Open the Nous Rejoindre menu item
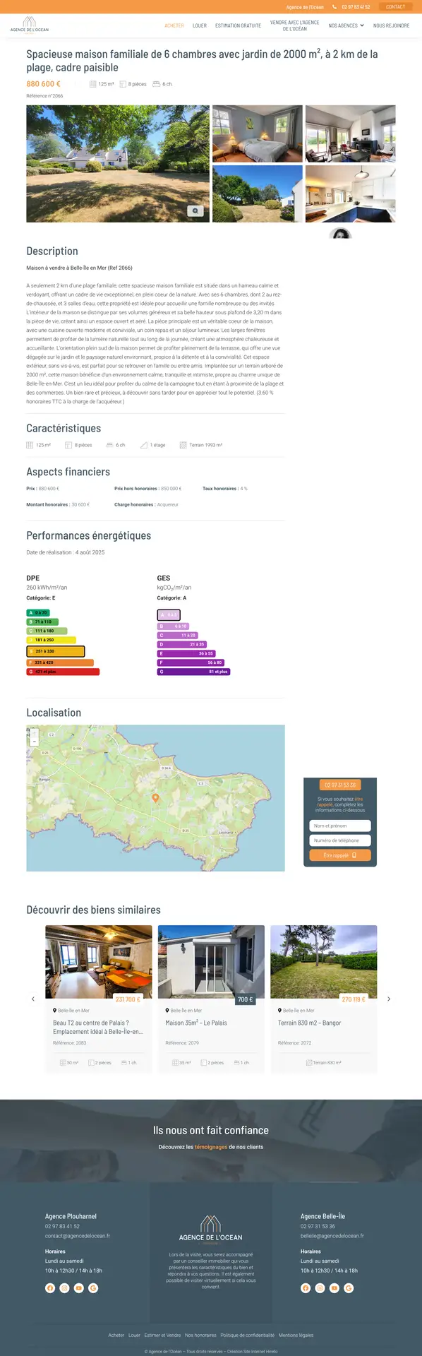Image resolution: width=422 pixels, height=1356 pixels. tap(391, 25)
